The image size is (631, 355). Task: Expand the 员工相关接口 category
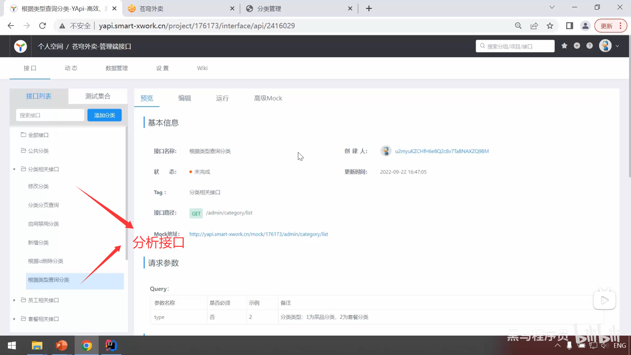point(14,300)
